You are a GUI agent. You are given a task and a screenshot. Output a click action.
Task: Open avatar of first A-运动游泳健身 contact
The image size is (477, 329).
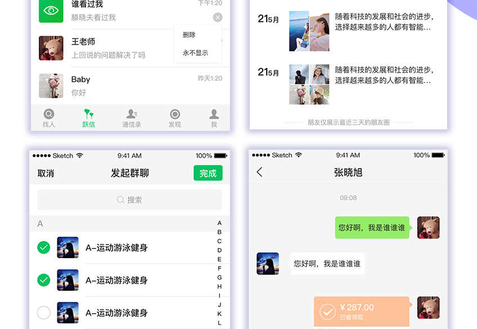[68, 247]
